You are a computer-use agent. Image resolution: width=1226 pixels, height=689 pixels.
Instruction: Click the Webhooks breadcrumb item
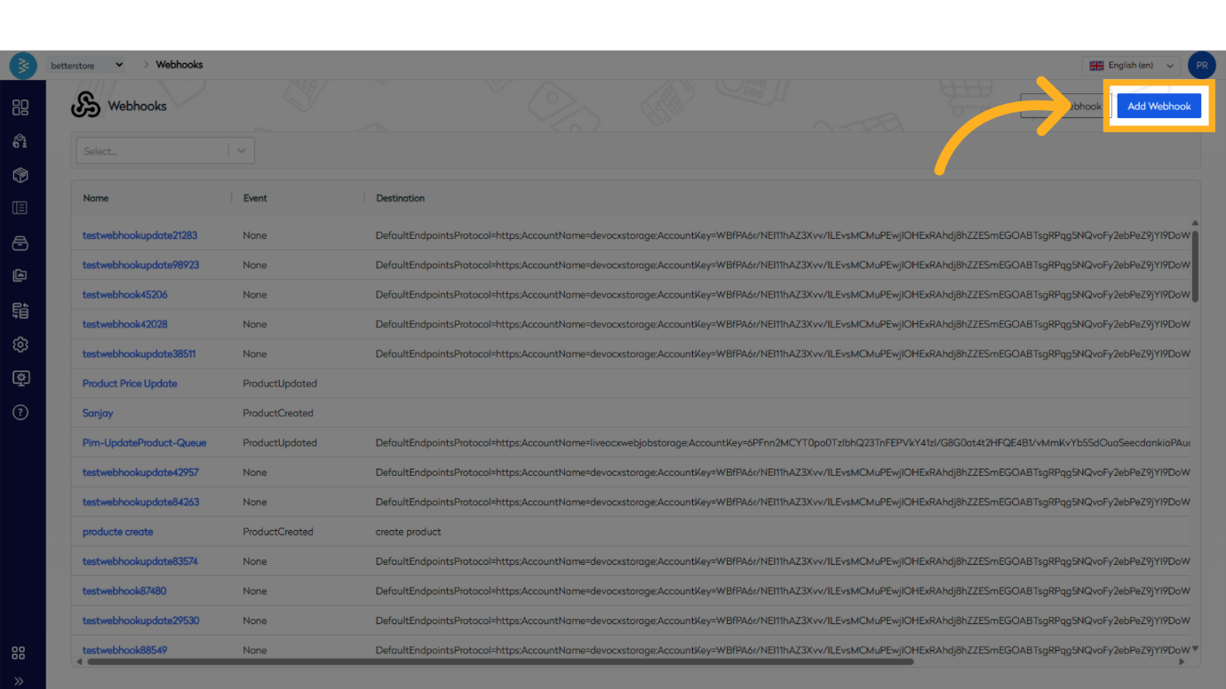(179, 65)
